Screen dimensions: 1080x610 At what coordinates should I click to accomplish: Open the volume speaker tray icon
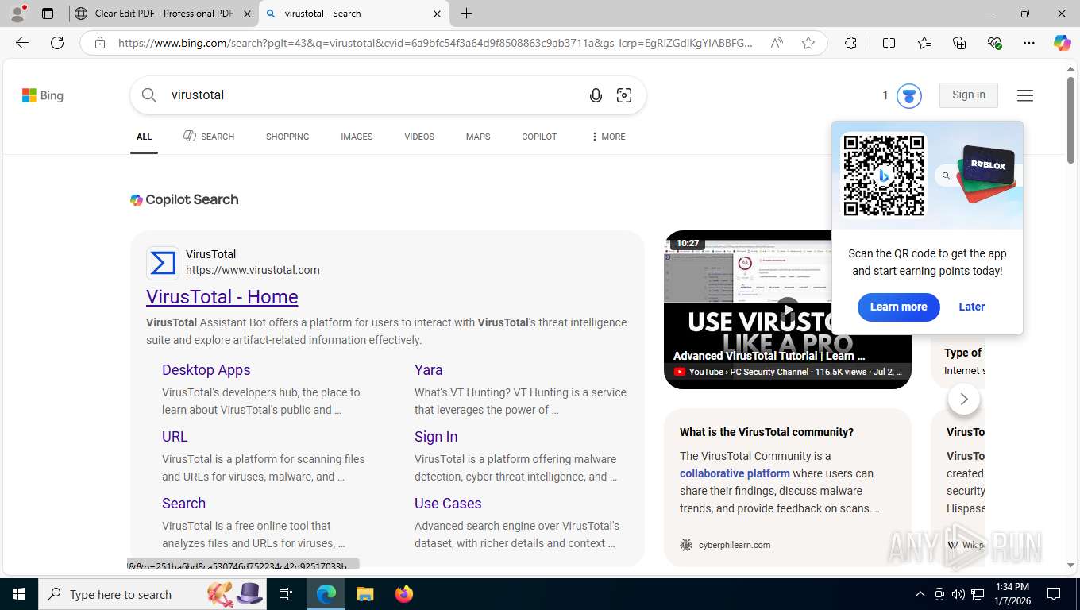958,594
